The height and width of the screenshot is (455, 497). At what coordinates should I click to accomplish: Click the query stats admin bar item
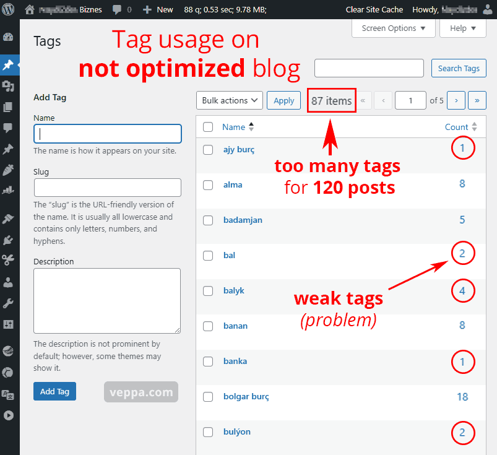[x=225, y=9]
